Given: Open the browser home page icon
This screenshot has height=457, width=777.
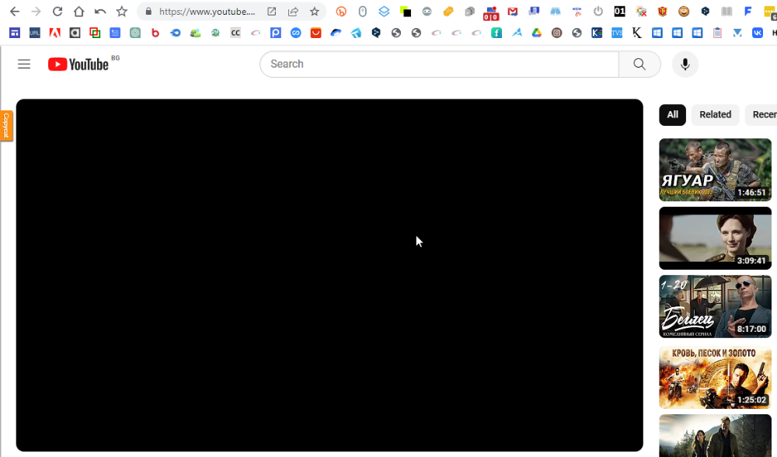Looking at the screenshot, I should [x=78, y=12].
